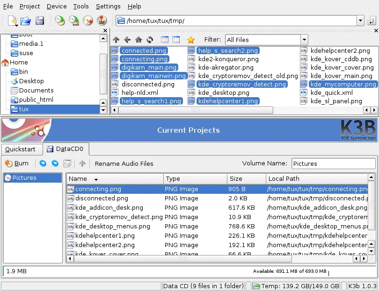The height and width of the screenshot is (291, 379).
Task: Switch to the Quickstart tab
Action: pos(20,149)
